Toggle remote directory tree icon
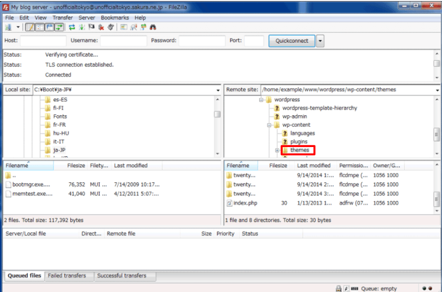This screenshot has width=442, height=292. [x=49, y=28]
